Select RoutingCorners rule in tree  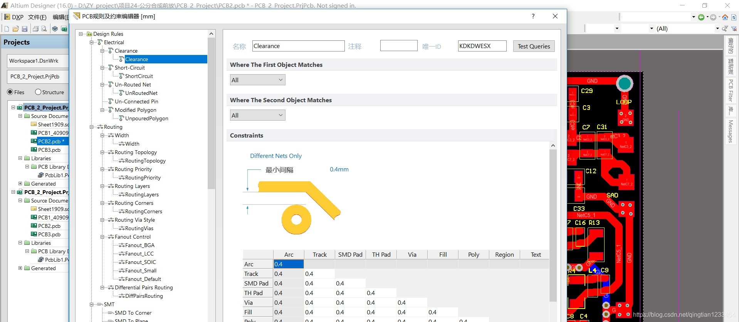point(144,211)
